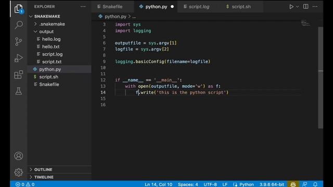Click the 'import logging' code line
This screenshot has width=333, height=187.
(x=133, y=31)
